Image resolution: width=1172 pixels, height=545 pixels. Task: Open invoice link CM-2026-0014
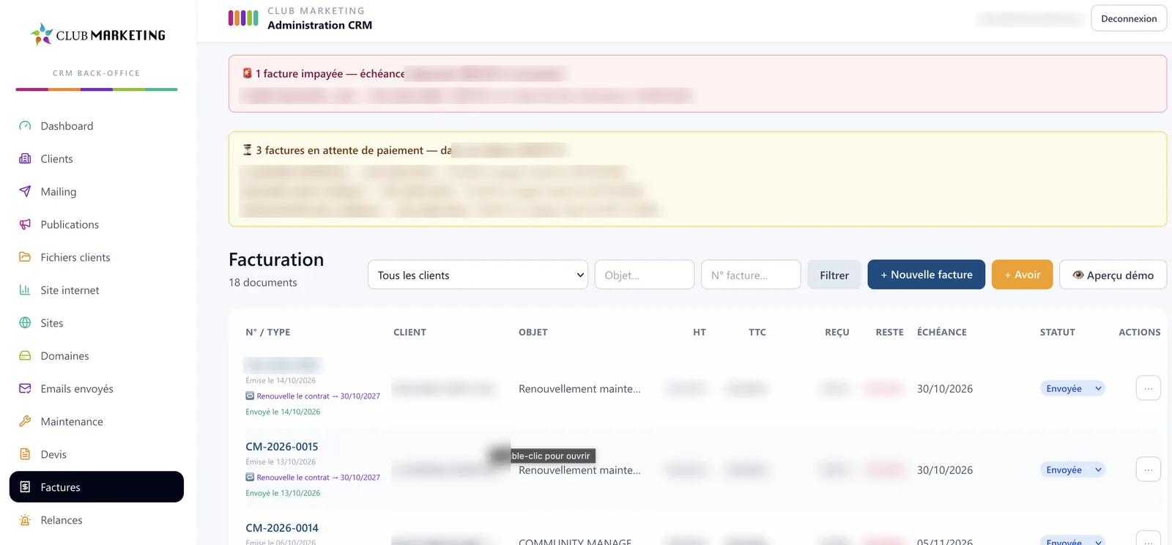point(282,528)
